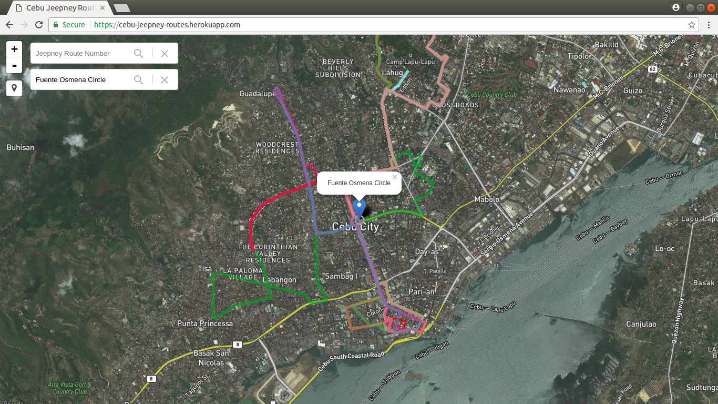The width and height of the screenshot is (718, 404).
Task: Click the Guadalupe map label
Action: pos(258,94)
